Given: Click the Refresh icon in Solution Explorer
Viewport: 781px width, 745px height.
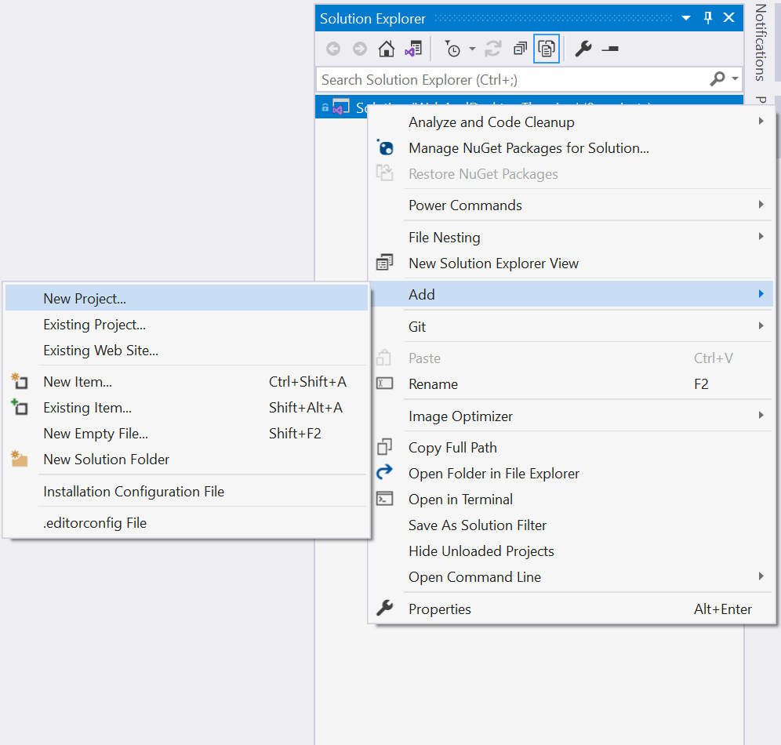Looking at the screenshot, I should [x=493, y=49].
